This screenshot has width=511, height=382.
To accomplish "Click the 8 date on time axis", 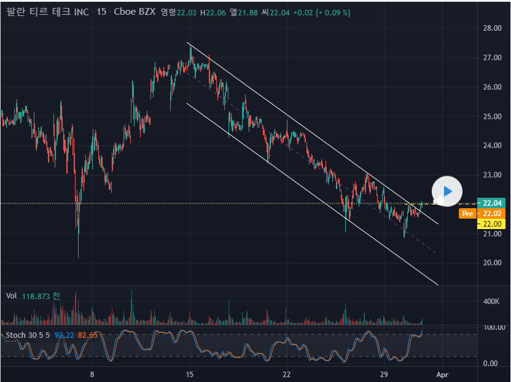I will click(x=92, y=374).
